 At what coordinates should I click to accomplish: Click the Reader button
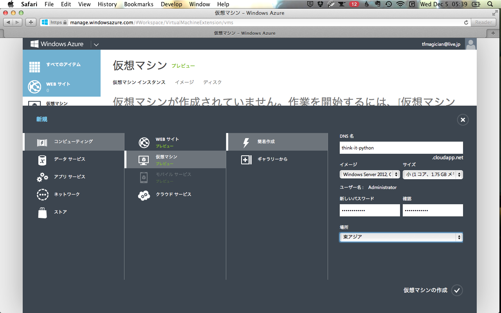pos(484,22)
